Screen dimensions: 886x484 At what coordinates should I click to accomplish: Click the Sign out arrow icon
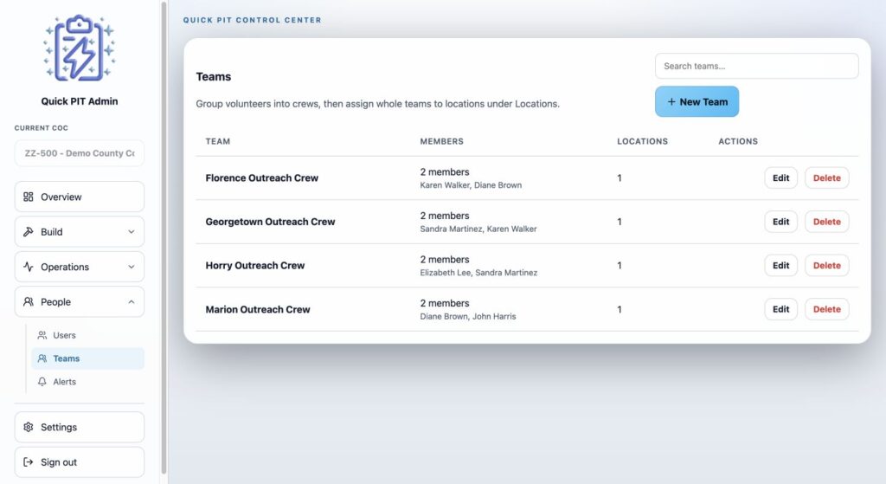(29, 462)
